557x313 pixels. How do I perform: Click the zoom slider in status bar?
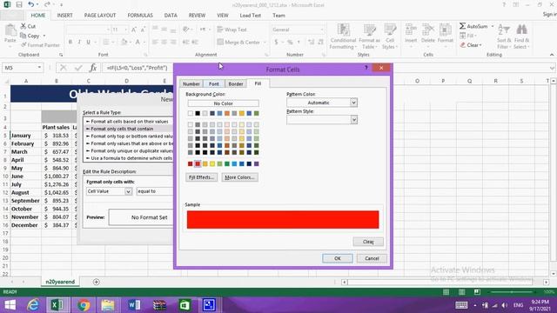[512, 292]
